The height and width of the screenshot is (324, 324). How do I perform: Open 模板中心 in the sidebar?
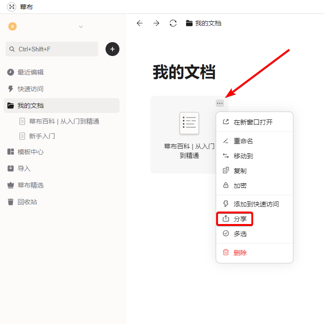click(x=30, y=152)
